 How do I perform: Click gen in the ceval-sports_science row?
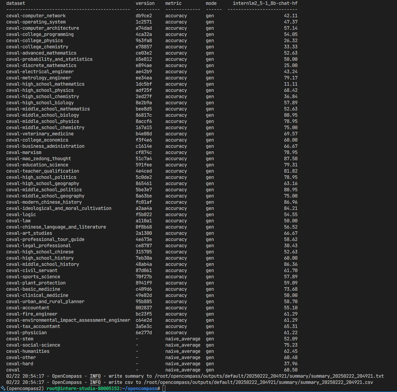coord(210,277)
